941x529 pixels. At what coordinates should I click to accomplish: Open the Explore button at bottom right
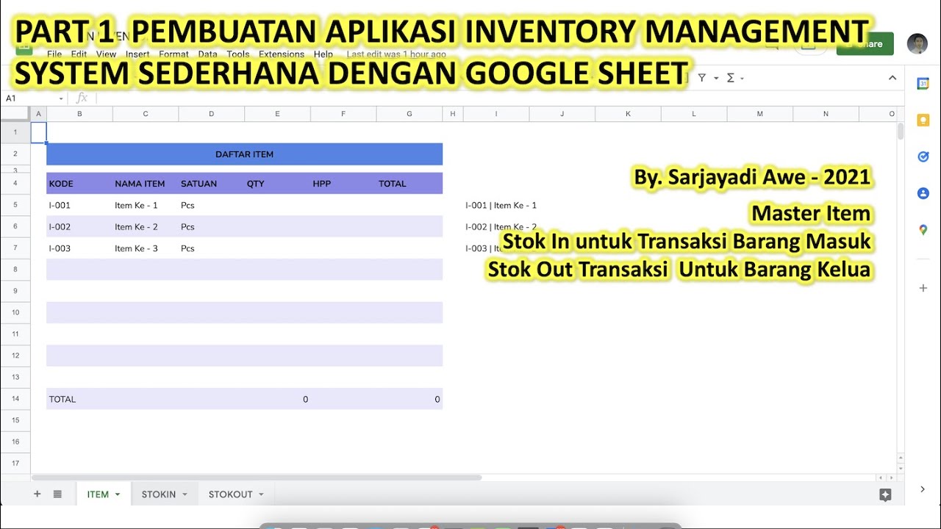pos(885,495)
